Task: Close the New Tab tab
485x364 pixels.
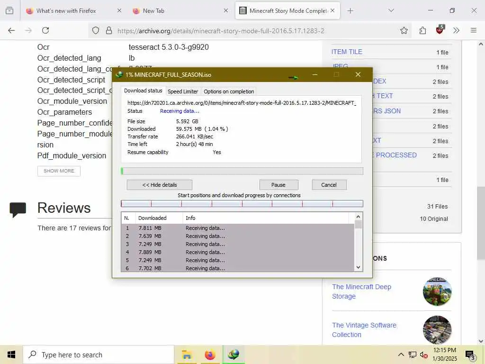Action: [226, 10]
